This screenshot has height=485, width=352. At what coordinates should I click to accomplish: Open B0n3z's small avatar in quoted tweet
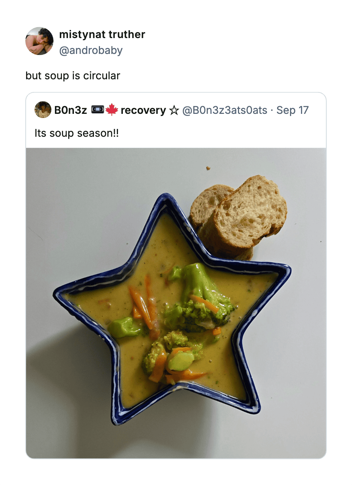43,110
